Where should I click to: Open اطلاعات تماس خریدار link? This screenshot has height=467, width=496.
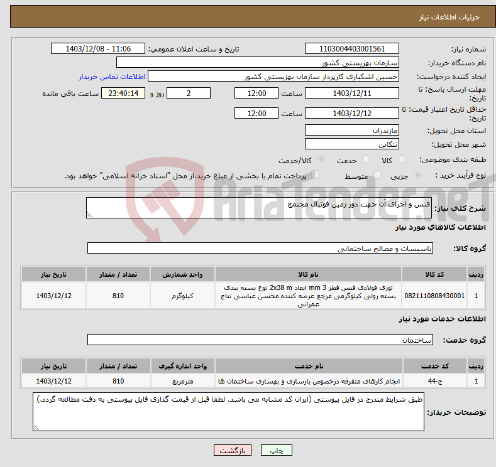tap(112, 77)
